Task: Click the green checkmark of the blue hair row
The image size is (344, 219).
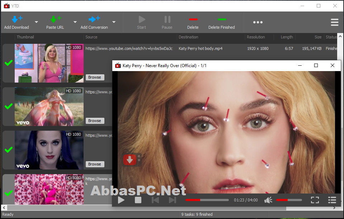Action: click(x=9, y=150)
